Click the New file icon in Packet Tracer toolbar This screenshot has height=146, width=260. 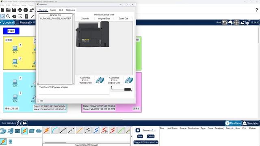point(2,10)
